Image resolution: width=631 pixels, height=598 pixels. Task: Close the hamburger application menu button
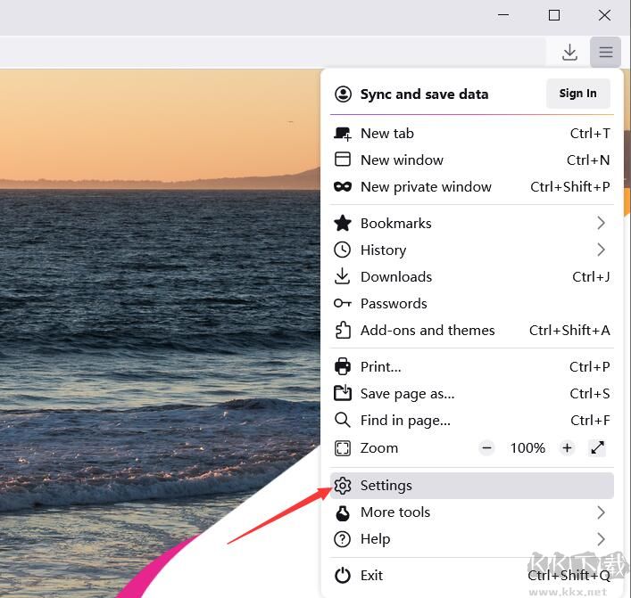pos(605,53)
